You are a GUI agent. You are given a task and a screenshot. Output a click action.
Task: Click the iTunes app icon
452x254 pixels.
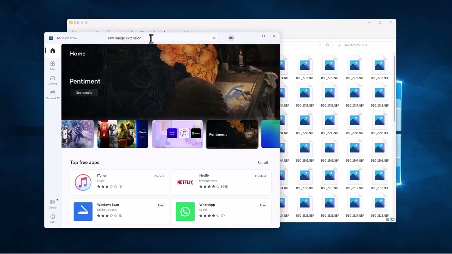83,182
